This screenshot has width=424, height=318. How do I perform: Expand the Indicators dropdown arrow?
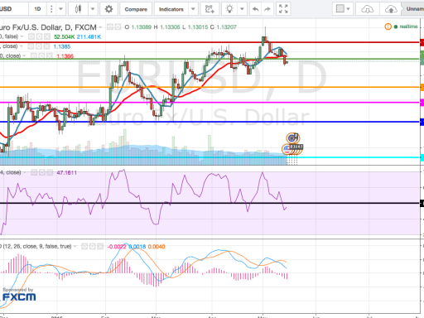tap(193, 9)
